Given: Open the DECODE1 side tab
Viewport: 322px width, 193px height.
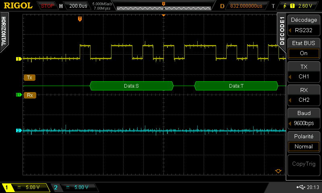Looking at the screenshot, I should click(x=282, y=31).
